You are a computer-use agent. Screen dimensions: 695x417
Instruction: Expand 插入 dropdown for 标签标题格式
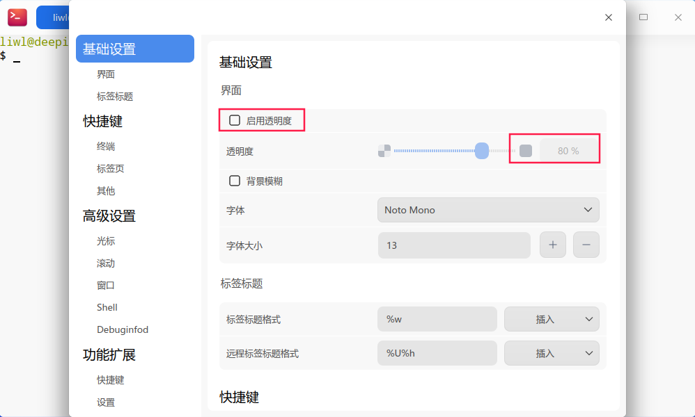tap(552, 319)
